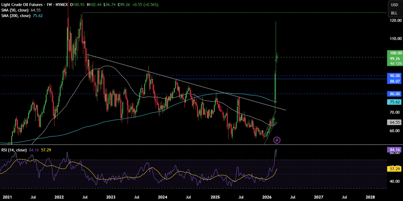This screenshot has width=403, height=201.
Task: Select USD as the pricing currency
Action: (x=395, y=5)
